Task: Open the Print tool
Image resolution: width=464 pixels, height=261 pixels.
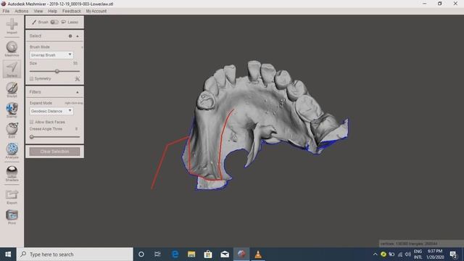Action: (x=12, y=217)
